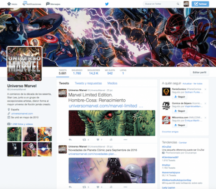
Task: Open Mensajes in top bar
Action: [53, 4]
